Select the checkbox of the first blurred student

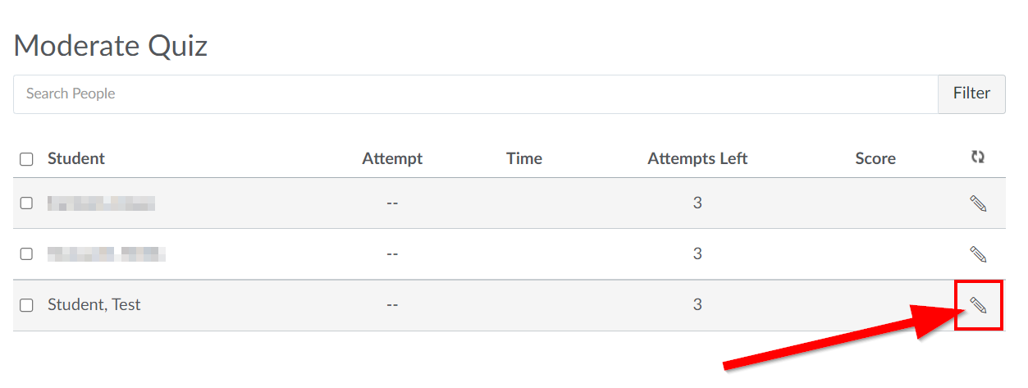pyautogui.click(x=26, y=203)
